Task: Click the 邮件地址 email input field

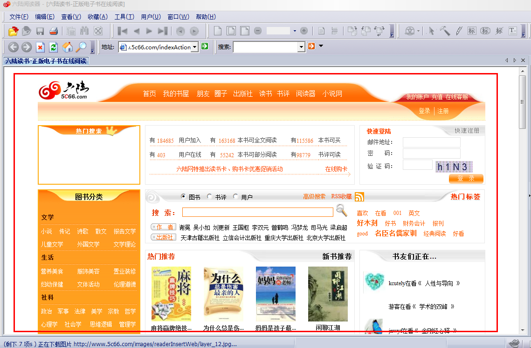Action: click(x=431, y=142)
